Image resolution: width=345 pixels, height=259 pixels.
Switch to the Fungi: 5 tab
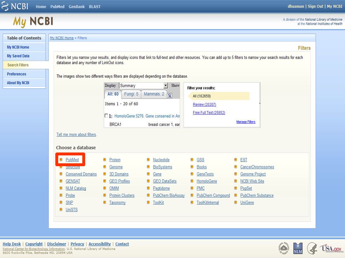coord(131,94)
